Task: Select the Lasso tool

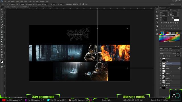Action: click(2, 15)
